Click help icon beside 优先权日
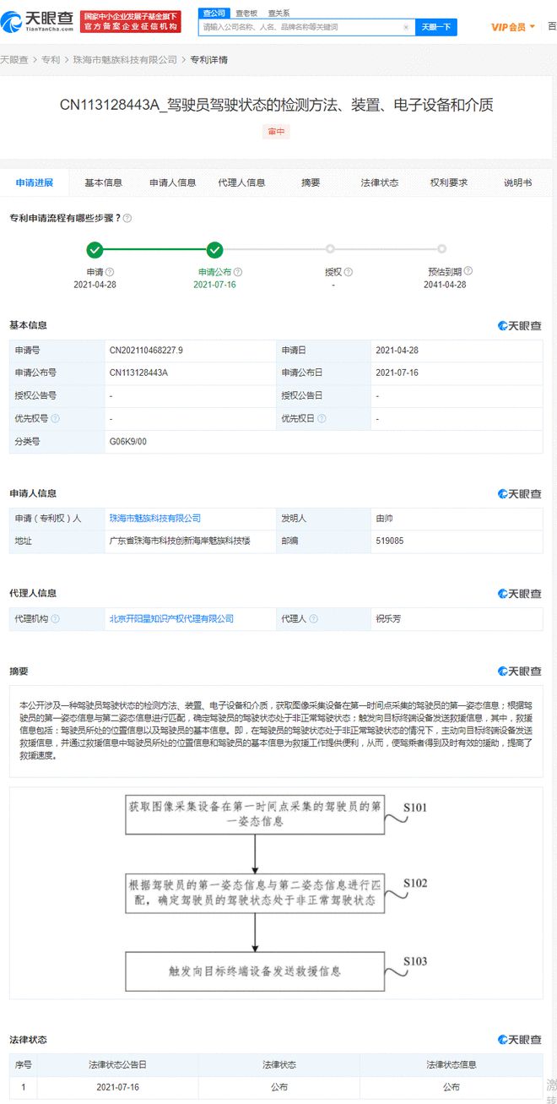The height and width of the screenshot is (1104, 557). (x=322, y=418)
